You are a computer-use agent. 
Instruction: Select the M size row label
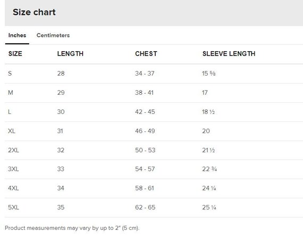click(11, 93)
